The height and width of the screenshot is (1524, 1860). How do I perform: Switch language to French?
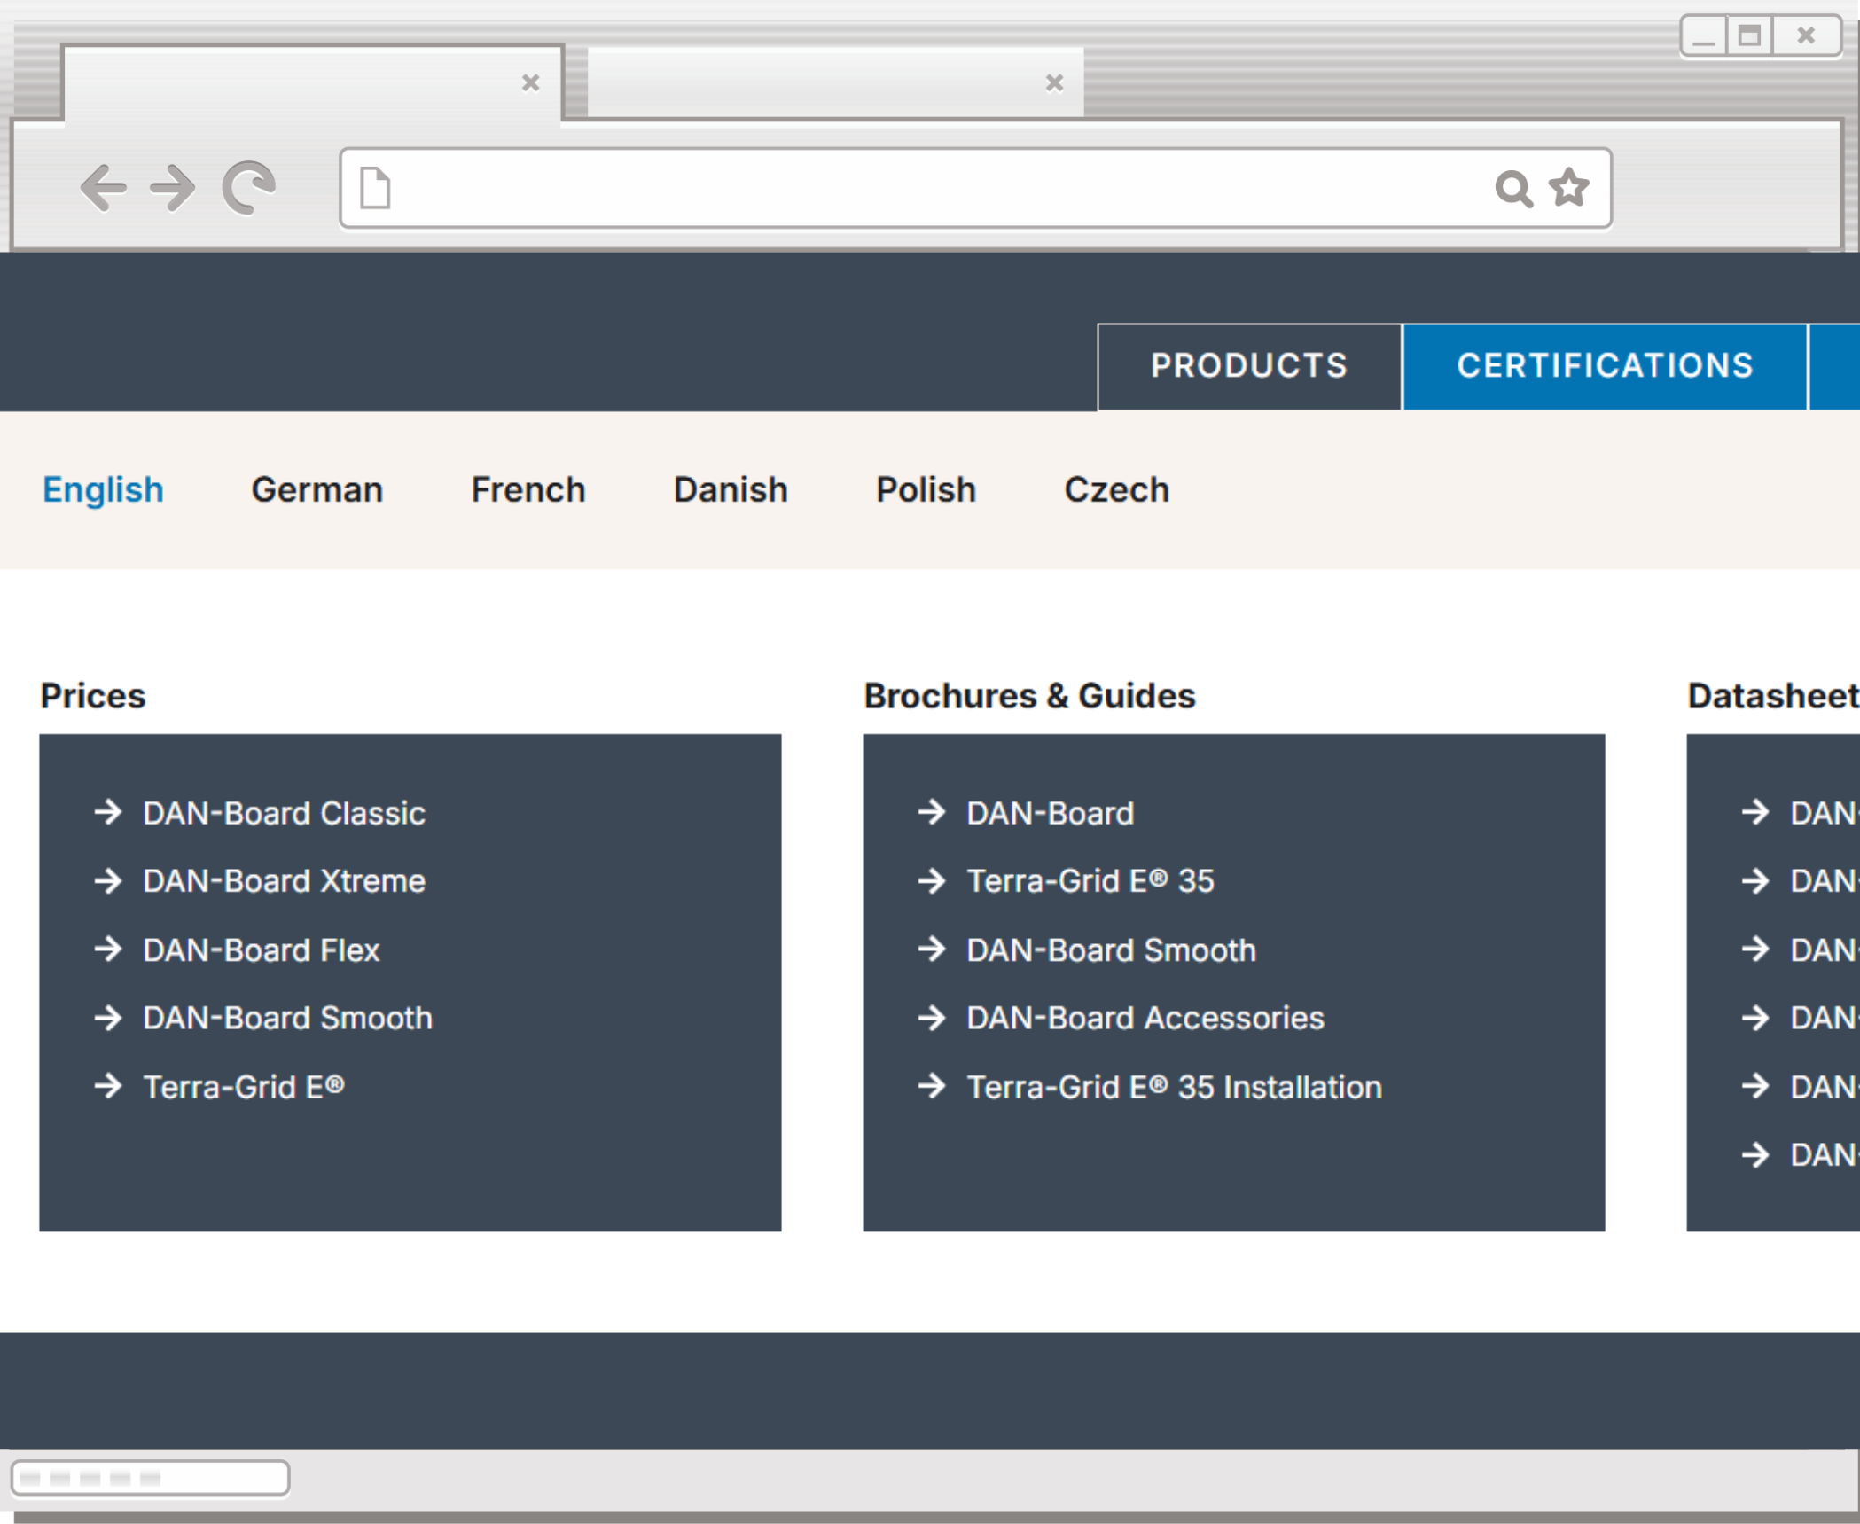(528, 489)
